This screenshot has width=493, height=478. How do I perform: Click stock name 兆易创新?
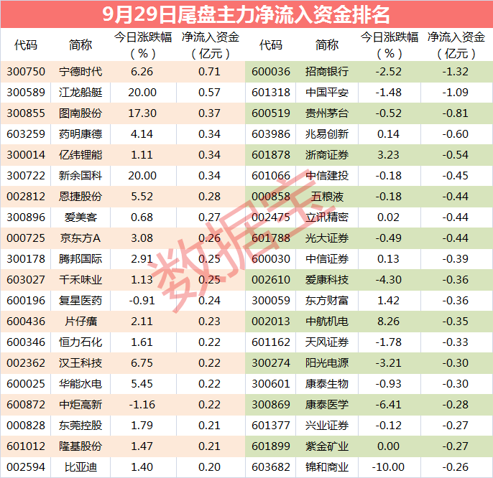(327, 134)
